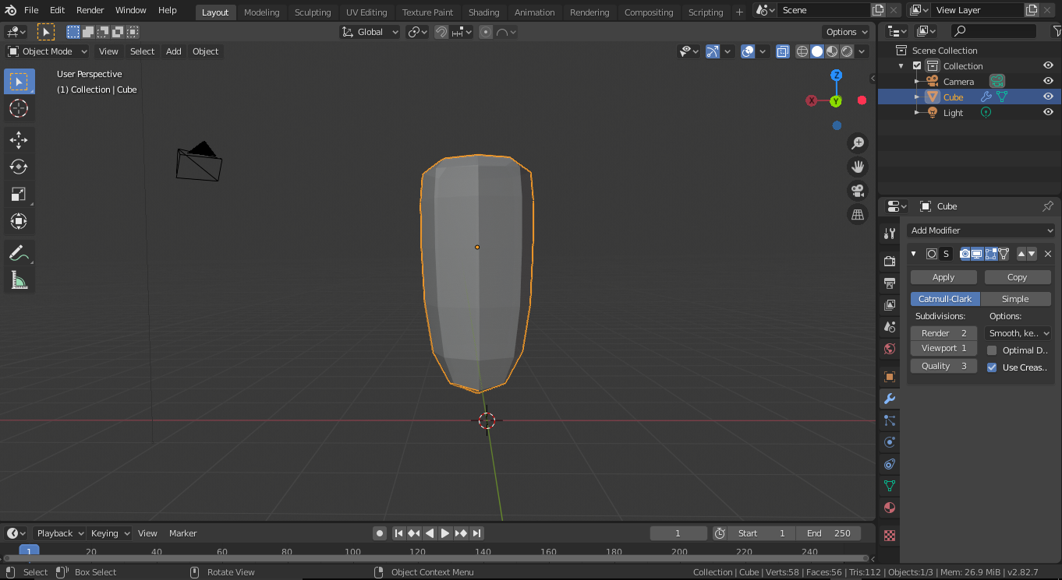Select the Select Box tool
The height and width of the screenshot is (580, 1062).
[19, 81]
